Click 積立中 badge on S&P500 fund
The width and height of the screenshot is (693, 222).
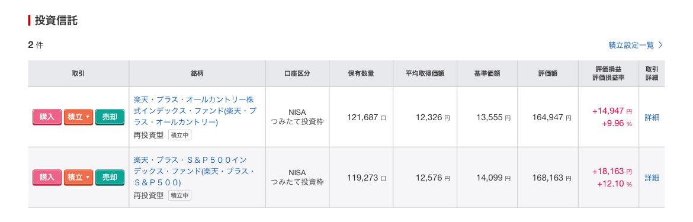click(180, 195)
